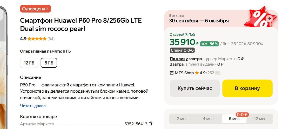Switch to 12 мес installment tab
The width and height of the screenshot is (283, 129).
[x=260, y=119]
